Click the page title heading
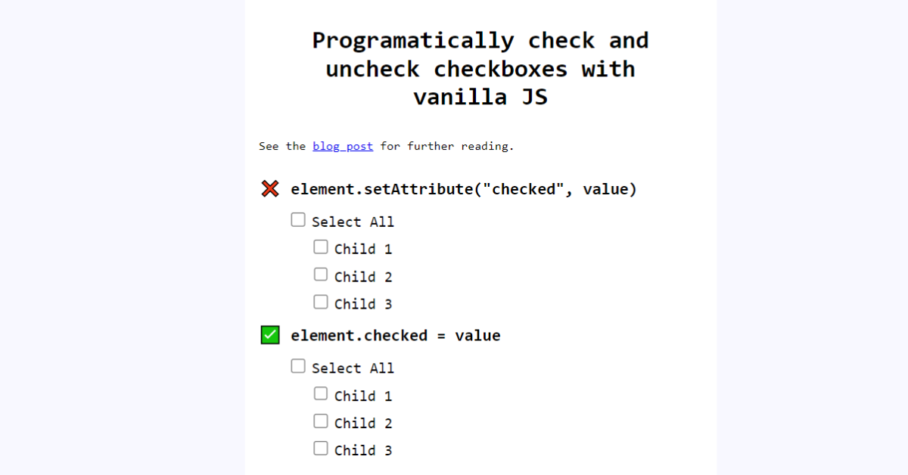 point(480,69)
